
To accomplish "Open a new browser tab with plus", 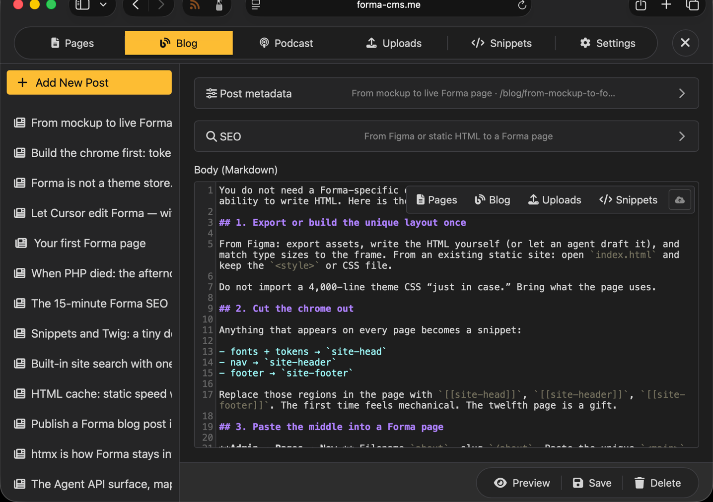I will 666,5.
